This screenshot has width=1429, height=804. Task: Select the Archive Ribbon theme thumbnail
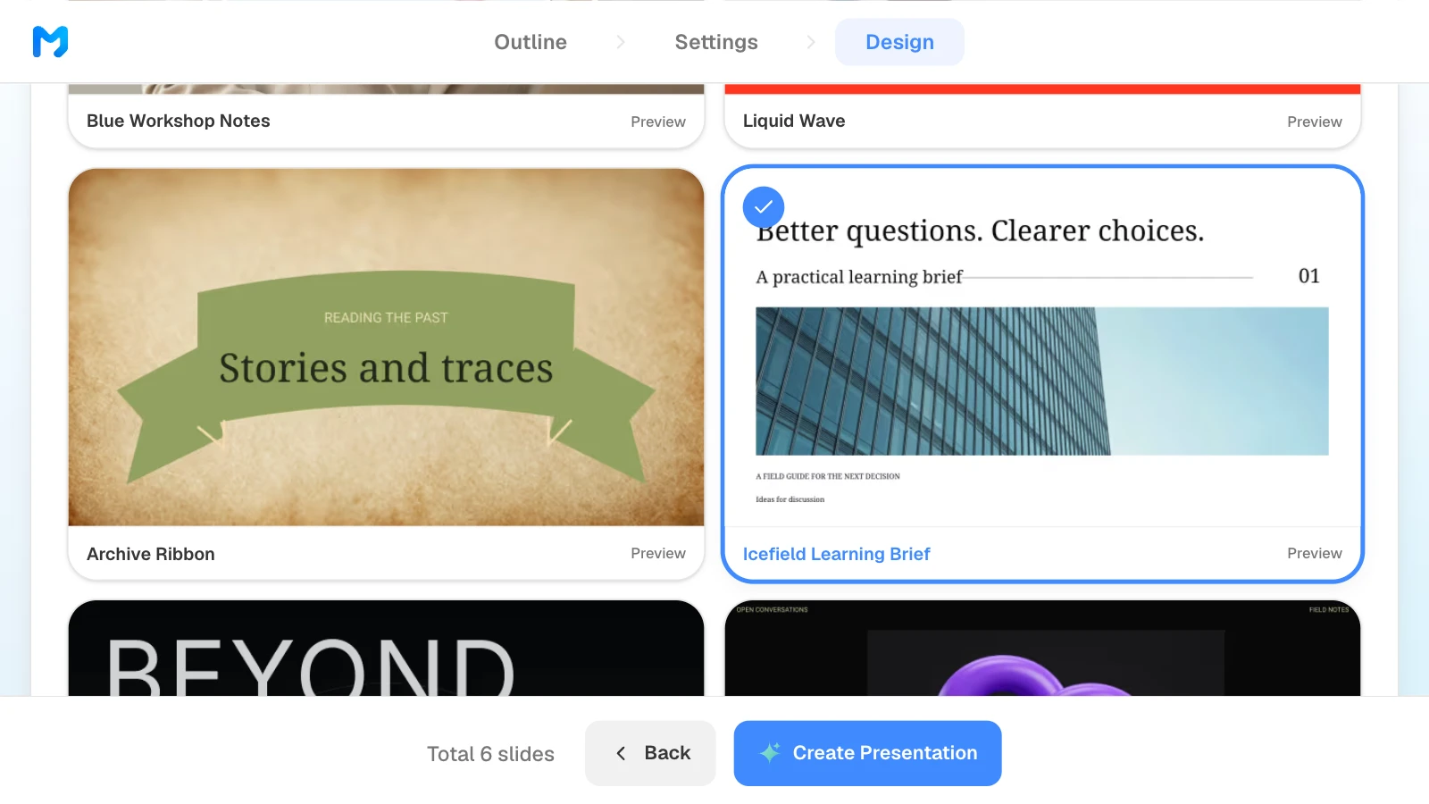386,348
